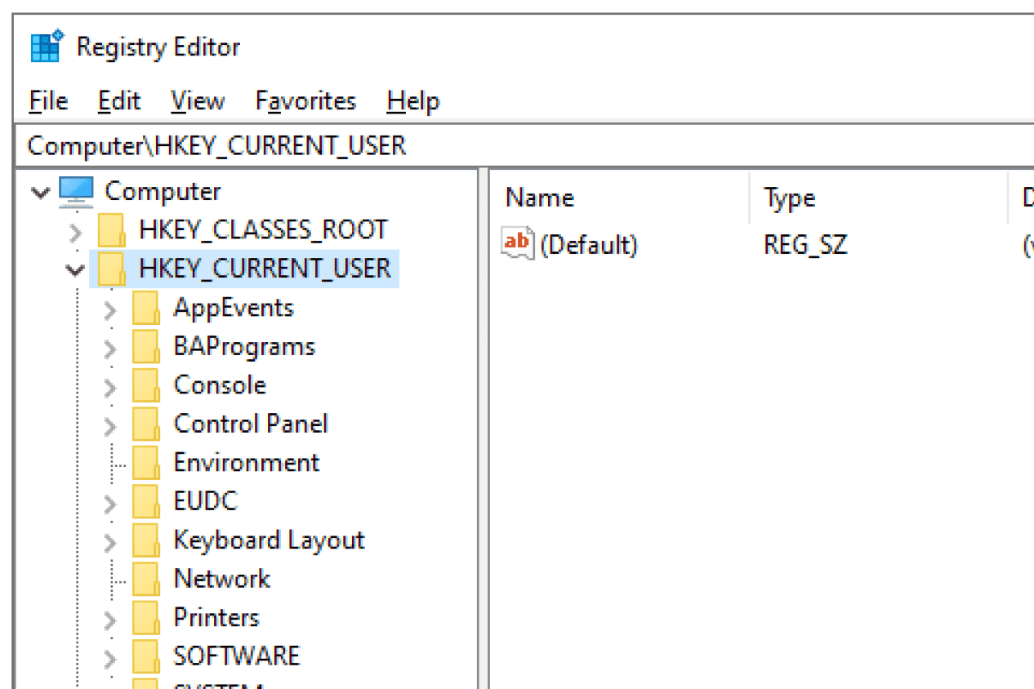The image size is (1034, 689).
Task: Click the registry path address bar
Action: point(524,146)
